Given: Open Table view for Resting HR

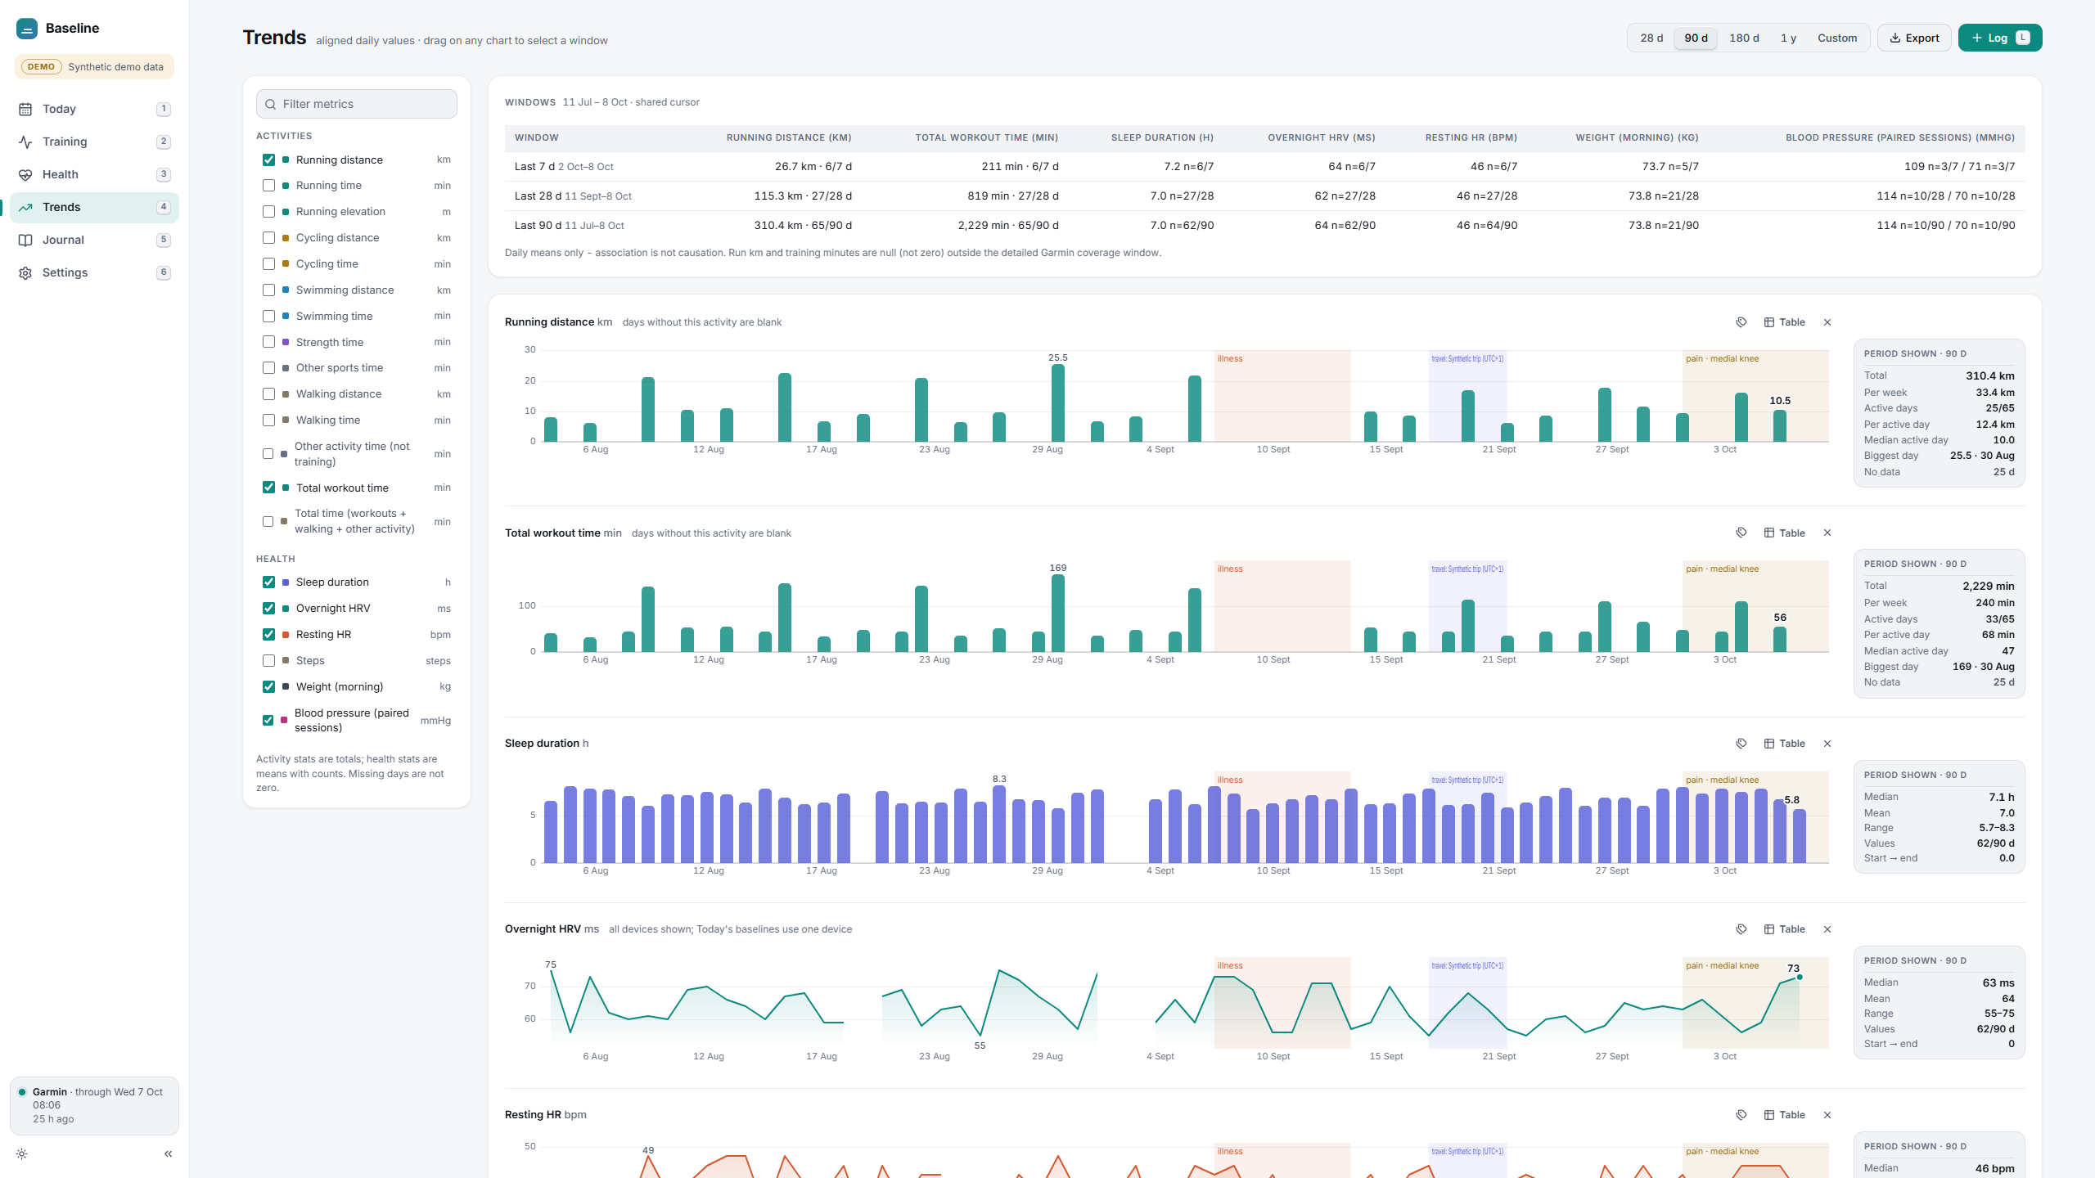Looking at the screenshot, I should coord(1785,1115).
